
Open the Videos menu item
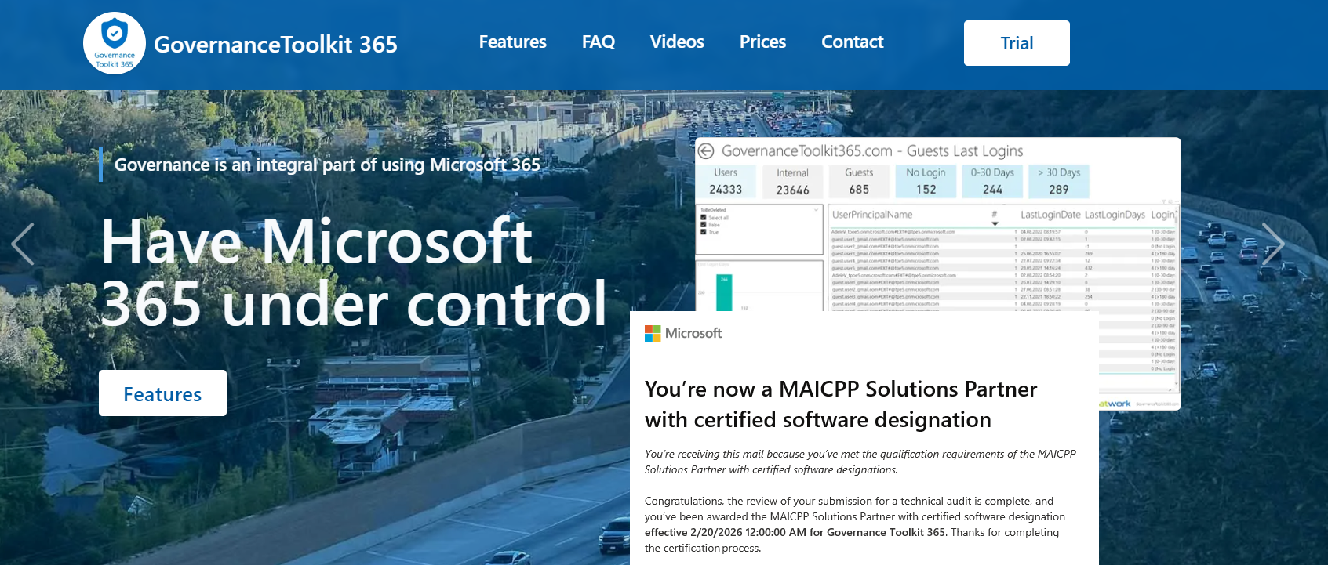677,42
